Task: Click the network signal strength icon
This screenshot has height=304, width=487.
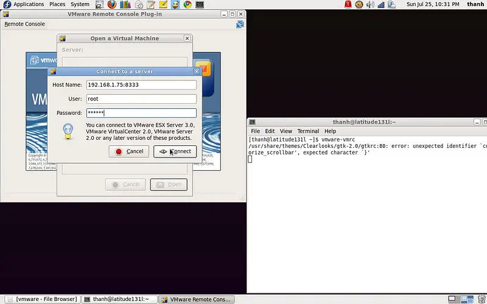Action: [x=381, y=4]
